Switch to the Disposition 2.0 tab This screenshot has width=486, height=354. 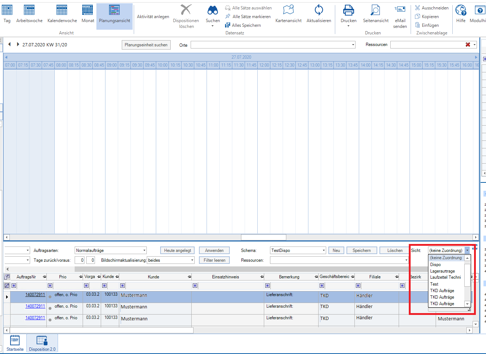[x=42, y=344]
